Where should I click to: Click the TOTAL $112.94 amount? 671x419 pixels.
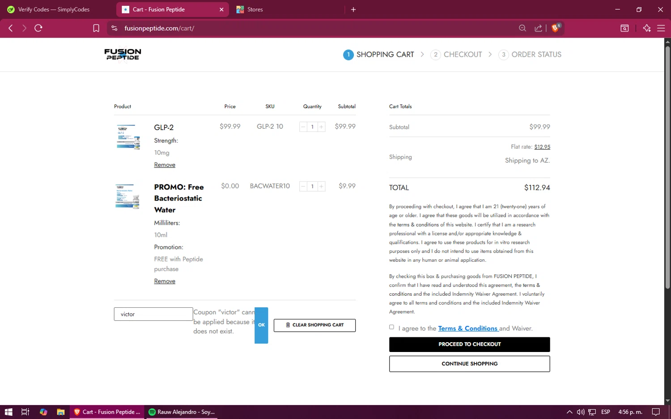coord(537,188)
